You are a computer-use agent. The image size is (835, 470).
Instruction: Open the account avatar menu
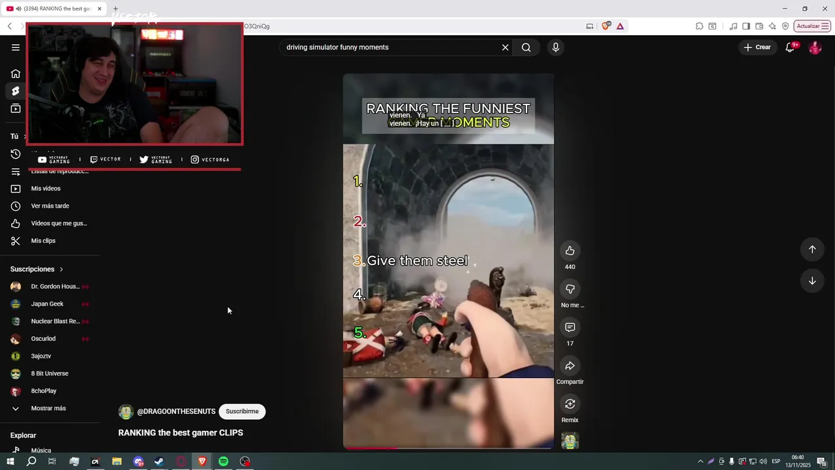tap(815, 47)
